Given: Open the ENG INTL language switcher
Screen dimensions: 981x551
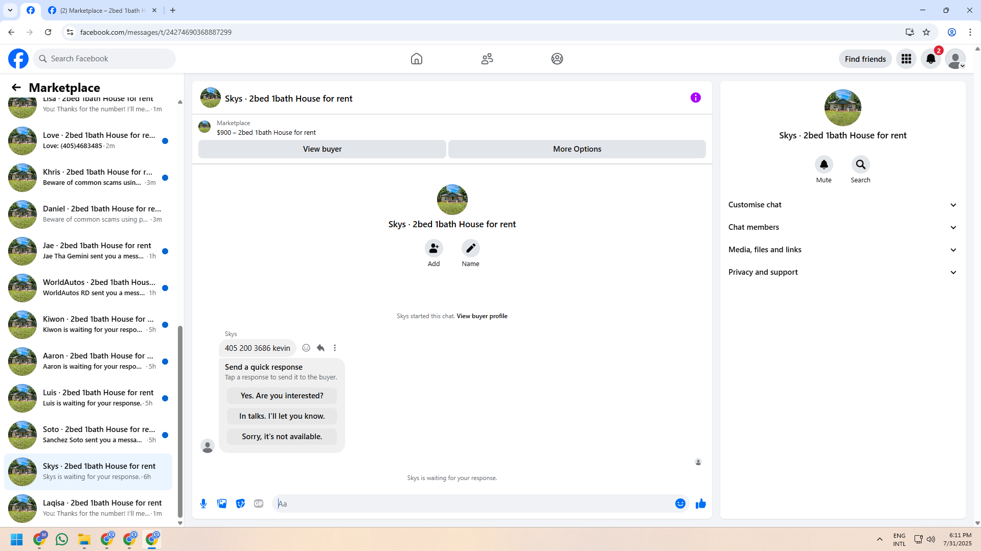Looking at the screenshot, I should click(x=899, y=539).
